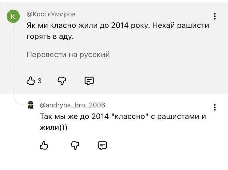The image size is (228, 170).
Task: Open three-dot menu for КостяУмиров comment
Action: pyautogui.click(x=215, y=16)
